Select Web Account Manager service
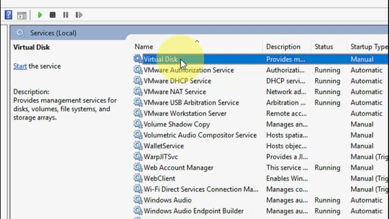 tap(178, 168)
